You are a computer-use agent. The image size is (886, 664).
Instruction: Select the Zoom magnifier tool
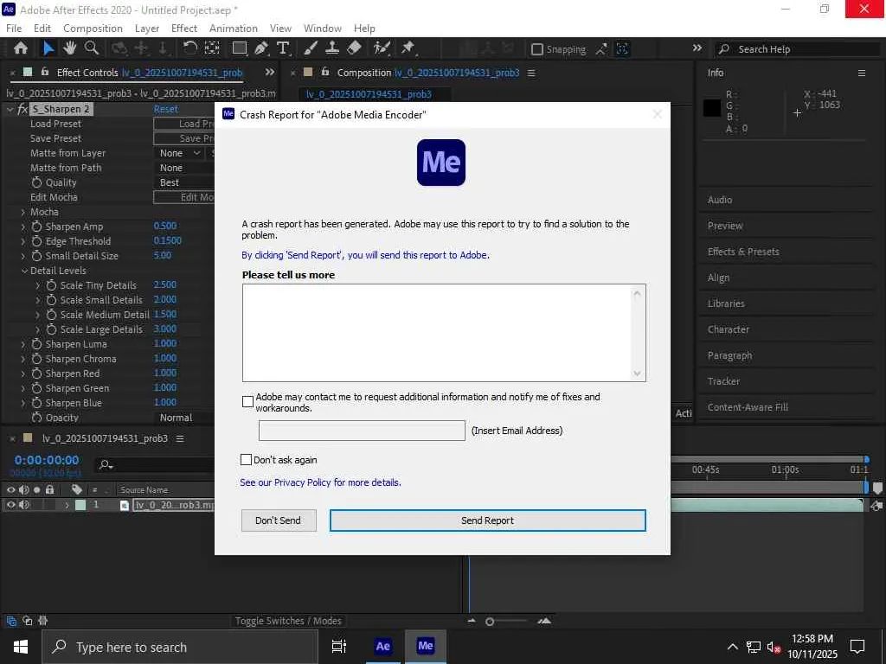pos(91,48)
